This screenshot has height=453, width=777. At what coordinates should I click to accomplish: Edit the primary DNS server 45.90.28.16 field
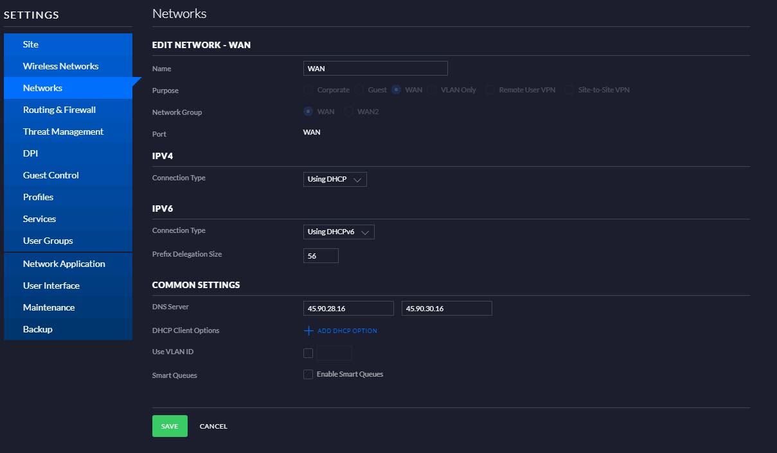coord(348,309)
